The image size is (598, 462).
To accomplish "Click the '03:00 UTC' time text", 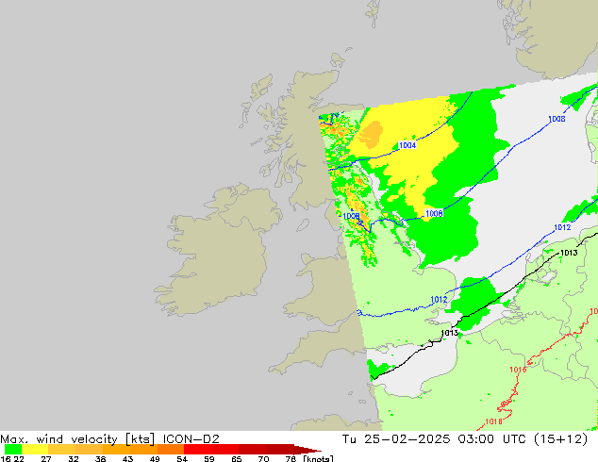I will point(494,439).
